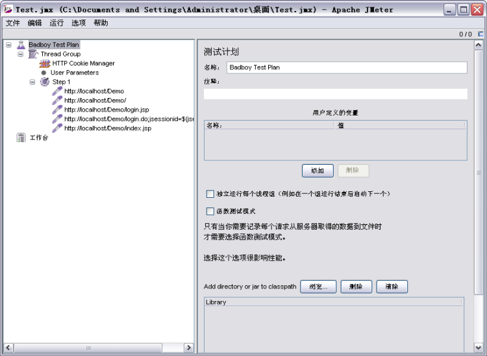Select 工作台 in the tree

[39, 137]
